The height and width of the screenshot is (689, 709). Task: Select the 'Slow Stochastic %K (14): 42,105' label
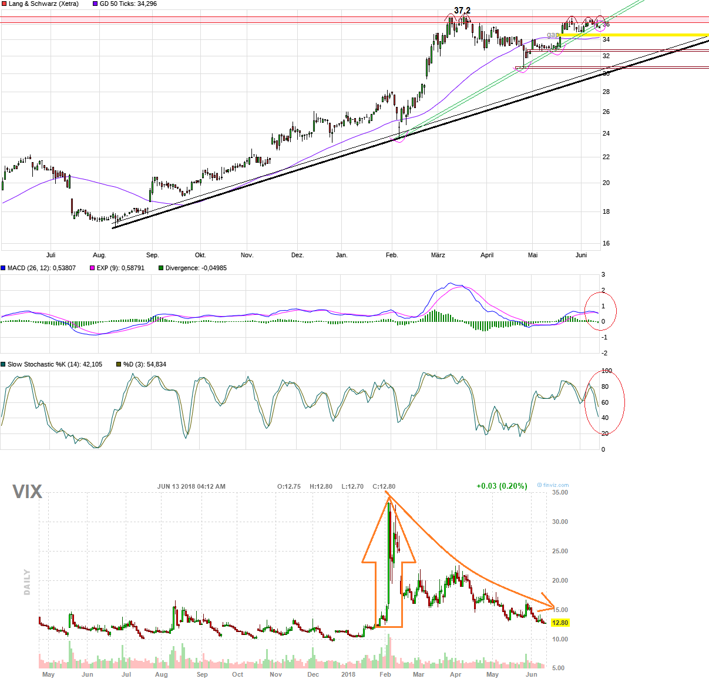pyautogui.click(x=55, y=364)
